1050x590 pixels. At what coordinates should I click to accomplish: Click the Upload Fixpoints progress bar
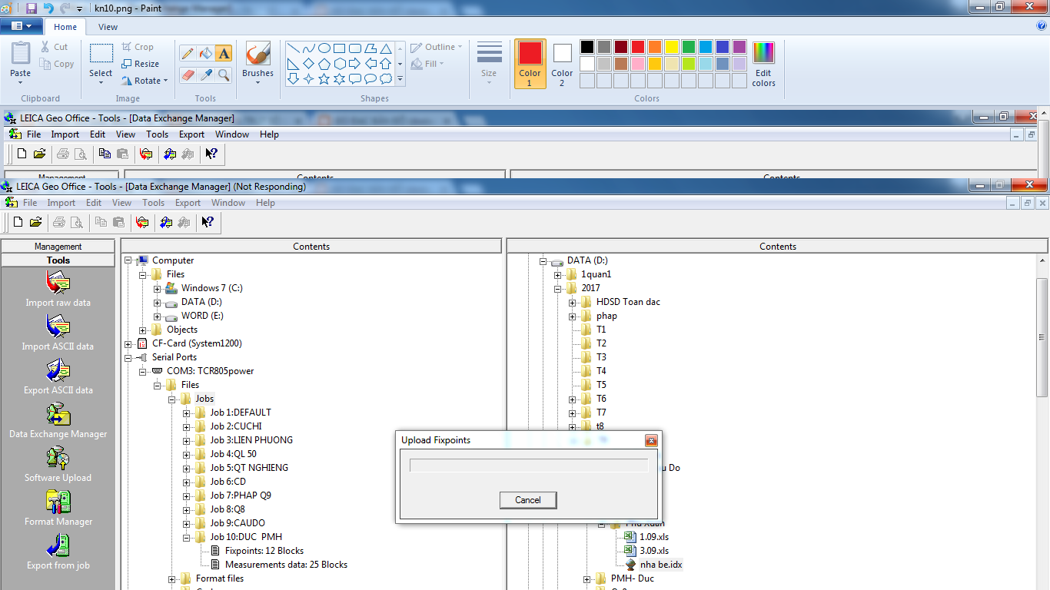click(x=529, y=466)
